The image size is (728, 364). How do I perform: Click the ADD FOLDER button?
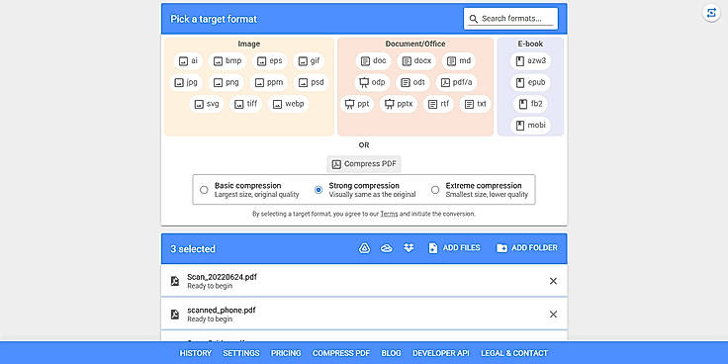pyautogui.click(x=527, y=248)
